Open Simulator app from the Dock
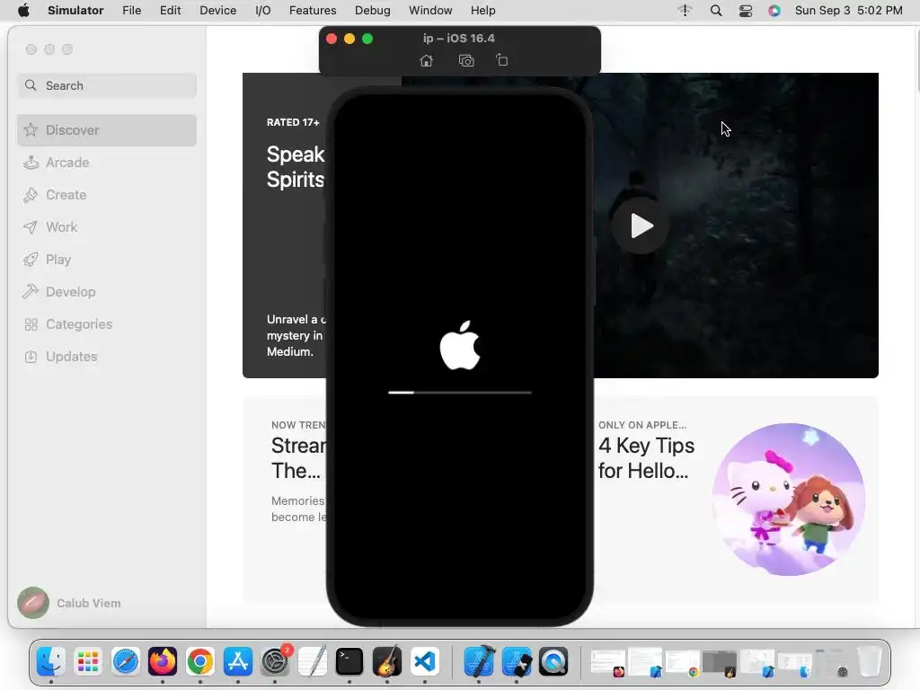This screenshot has height=690, width=920. pyautogui.click(x=517, y=662)
